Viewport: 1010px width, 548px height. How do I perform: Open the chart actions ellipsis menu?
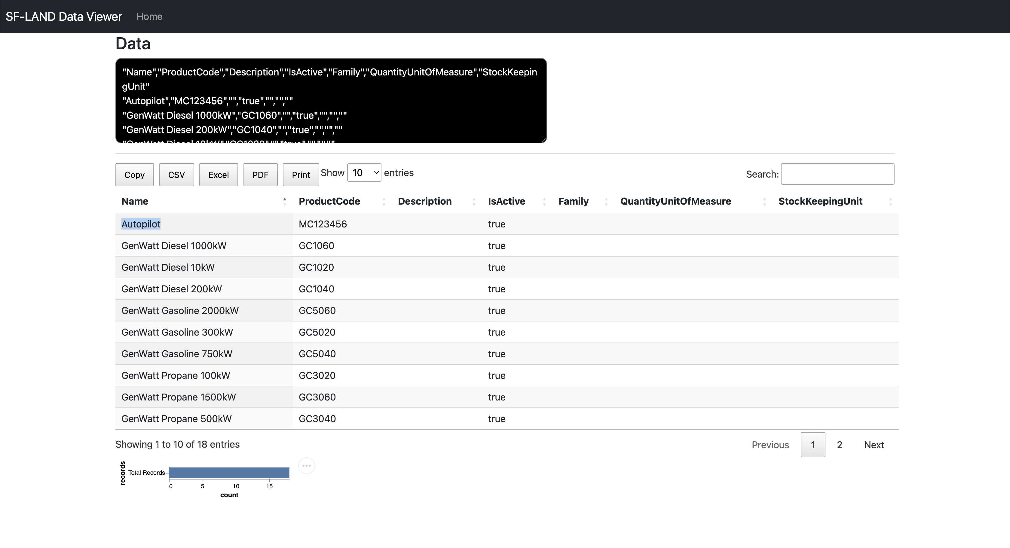307,466
